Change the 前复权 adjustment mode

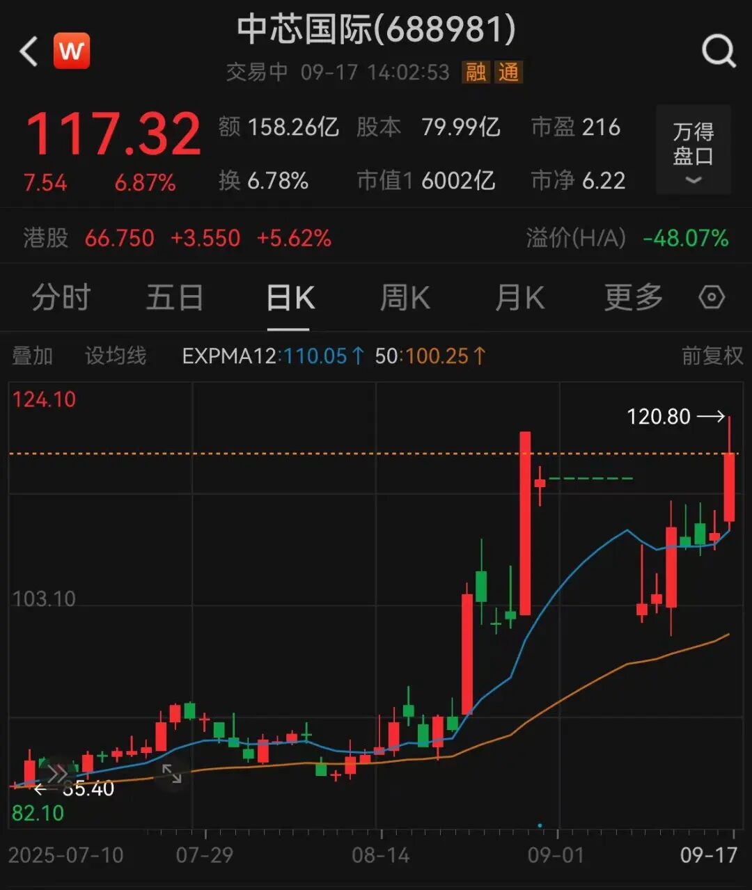click(712, 356)
